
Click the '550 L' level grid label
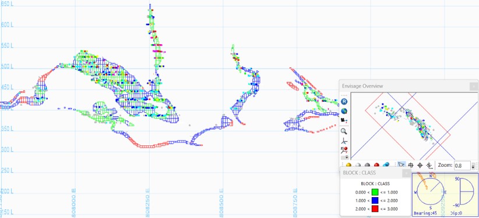tap(8, 46)
